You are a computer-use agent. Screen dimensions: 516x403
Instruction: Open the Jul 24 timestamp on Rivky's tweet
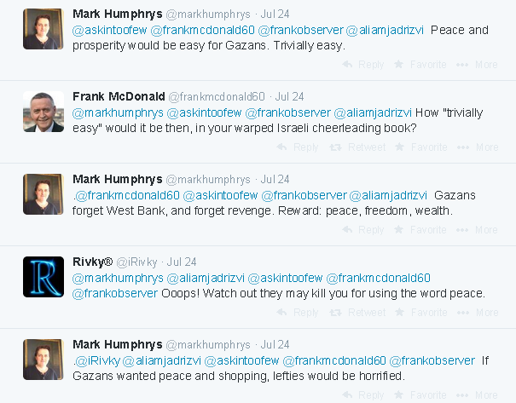[181, 262]
